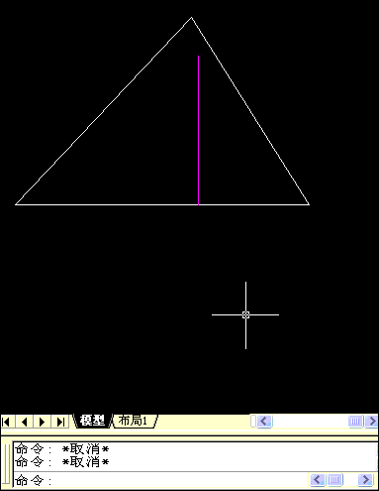Click the command line's right scroll arrow
The image size is (379, 491).
[365, 479]
